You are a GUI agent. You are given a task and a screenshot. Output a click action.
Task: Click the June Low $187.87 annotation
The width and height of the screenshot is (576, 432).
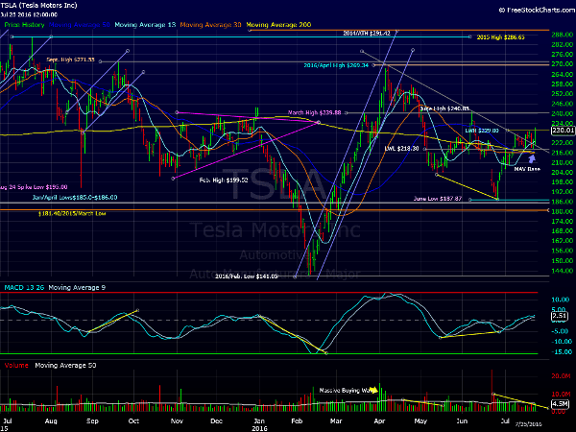pyautogui.click(x=438, y=199)
